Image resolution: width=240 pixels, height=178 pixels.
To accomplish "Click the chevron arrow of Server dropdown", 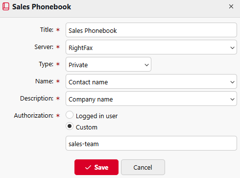I will (232, 48).
